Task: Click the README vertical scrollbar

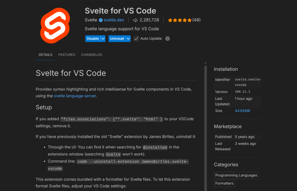Action: 206,116
